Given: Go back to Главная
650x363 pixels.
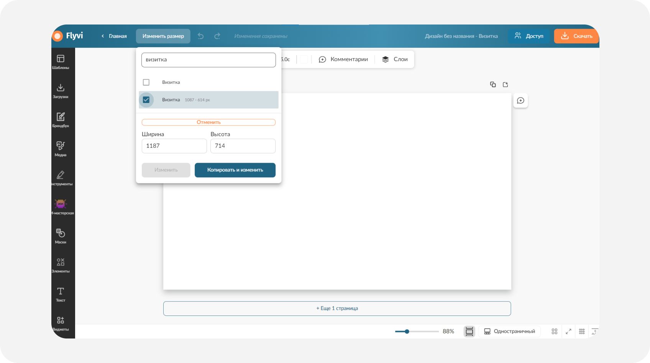Looking at the screenshot, I should [x=114, y=36].
